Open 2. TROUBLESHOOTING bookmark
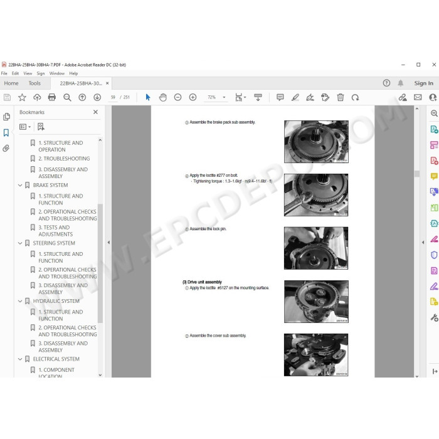439x439 pixels. point(64,159)
